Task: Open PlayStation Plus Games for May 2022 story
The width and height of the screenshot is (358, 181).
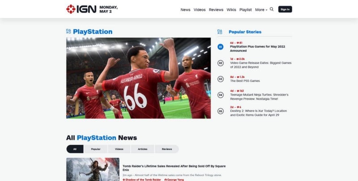Action: pyautogui.click(x=258, y=49)
